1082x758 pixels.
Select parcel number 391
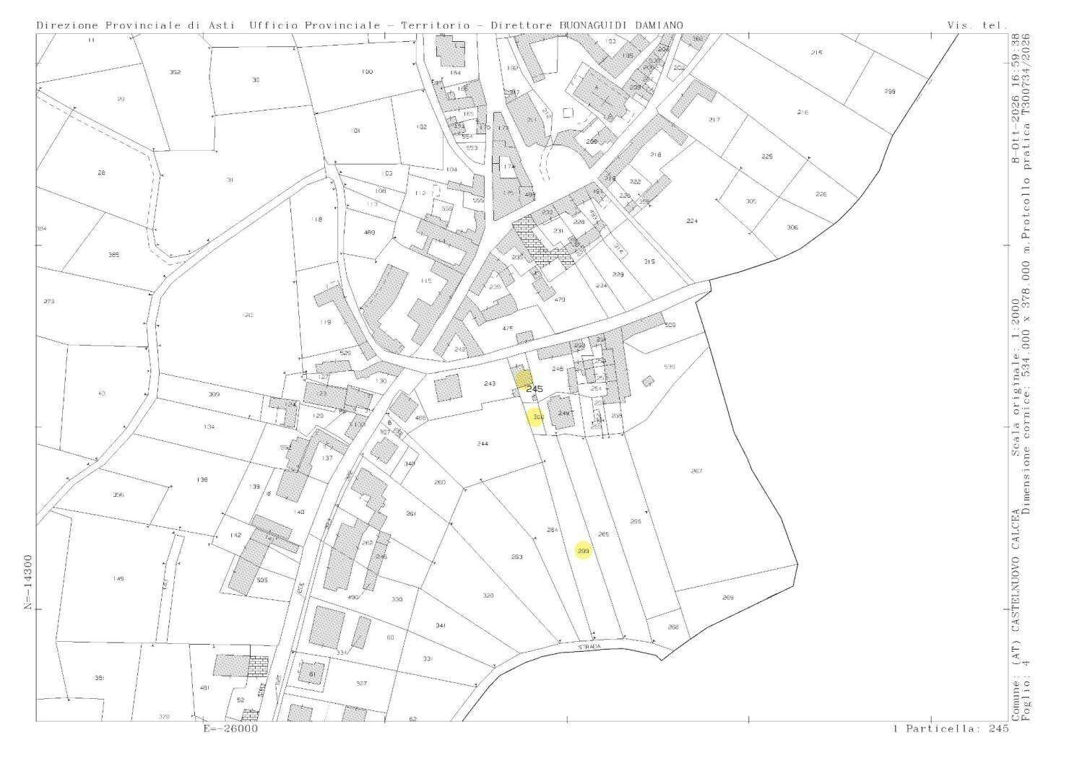(x=100, y=678)
